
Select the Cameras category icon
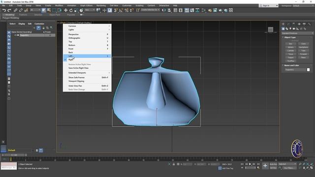click(x=294, y=29)
